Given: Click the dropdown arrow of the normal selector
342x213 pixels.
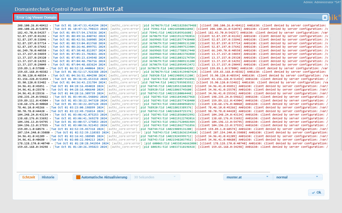Looking at the screenshot, I should point(317,177).
